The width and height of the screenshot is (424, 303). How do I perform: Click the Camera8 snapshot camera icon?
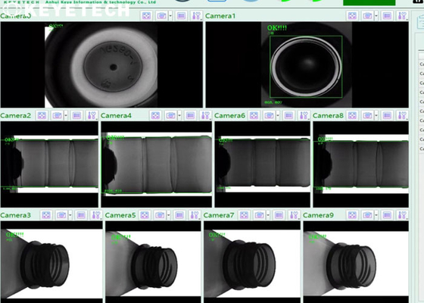point(367,115)
